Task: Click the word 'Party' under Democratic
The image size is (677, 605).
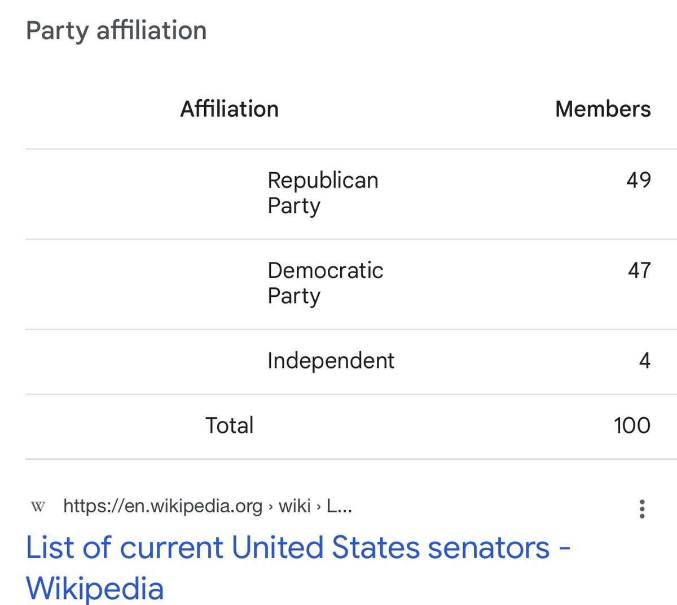Action: pos(293,296)
